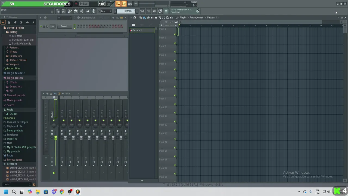Open Windows Start menu in taskbar
348x196 pixels.
pos(6,192)
